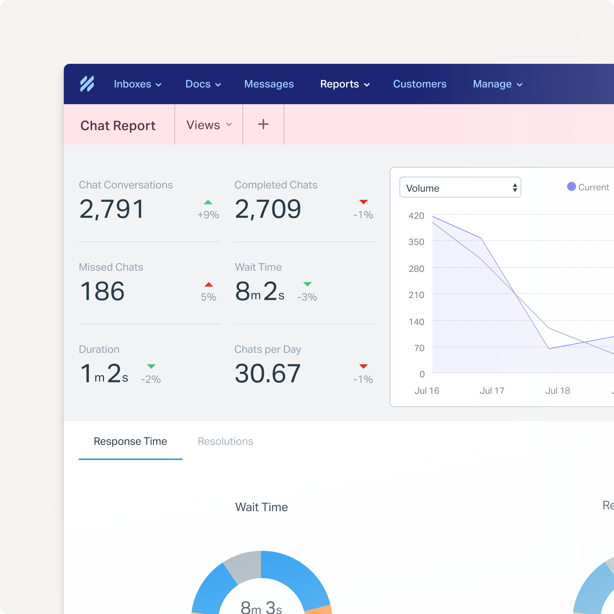The height and width of the screenshot is (614, 614).
Task: Expand the Reports menu
Action: 345,84
